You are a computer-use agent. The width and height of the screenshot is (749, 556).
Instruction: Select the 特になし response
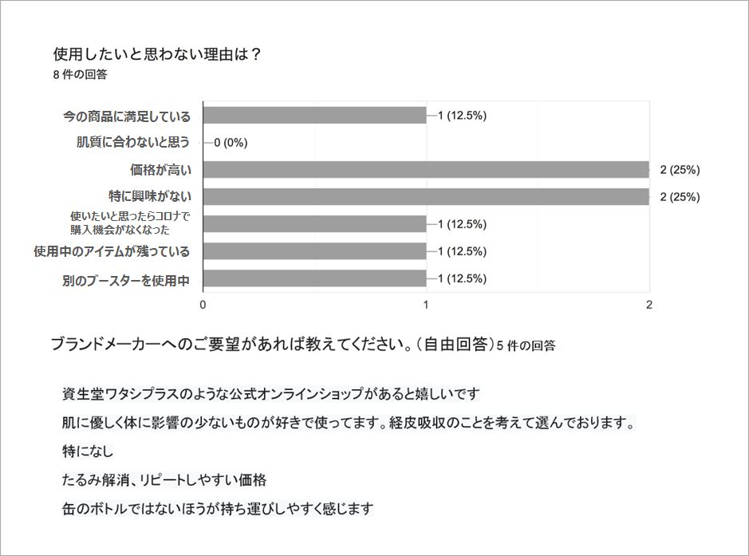click(88, 451)
